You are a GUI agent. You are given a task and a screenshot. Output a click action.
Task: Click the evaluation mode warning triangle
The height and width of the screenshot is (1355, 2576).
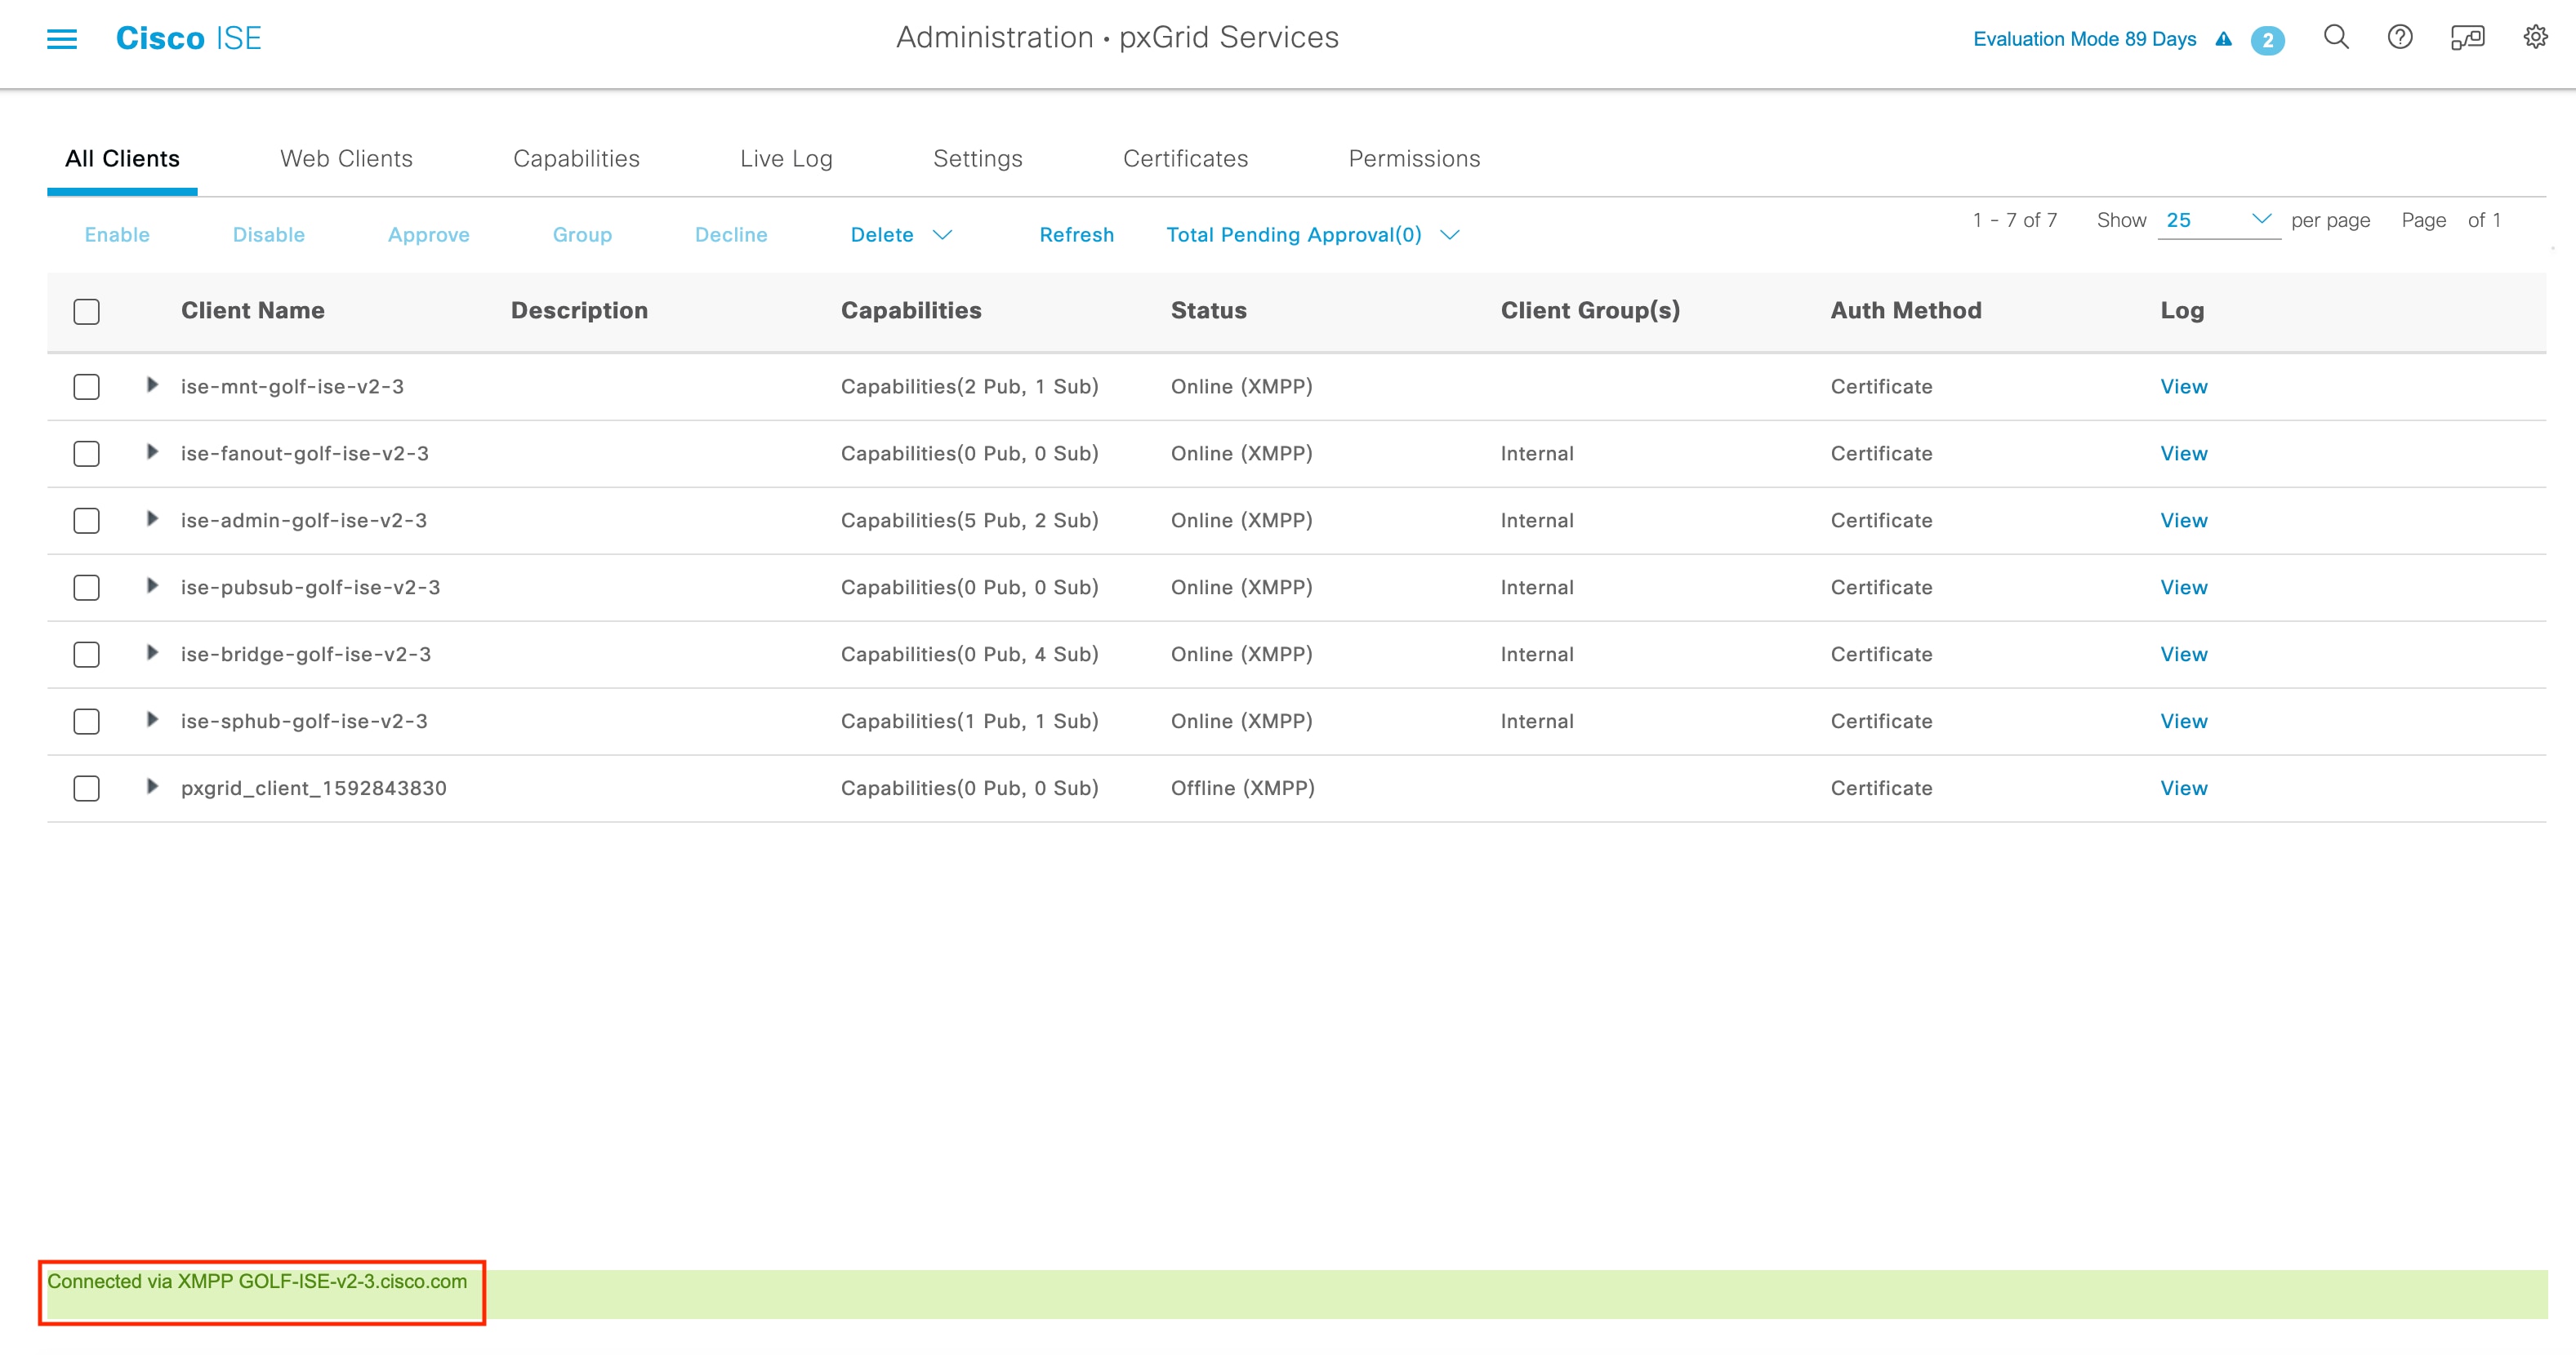click(2223, 39)
